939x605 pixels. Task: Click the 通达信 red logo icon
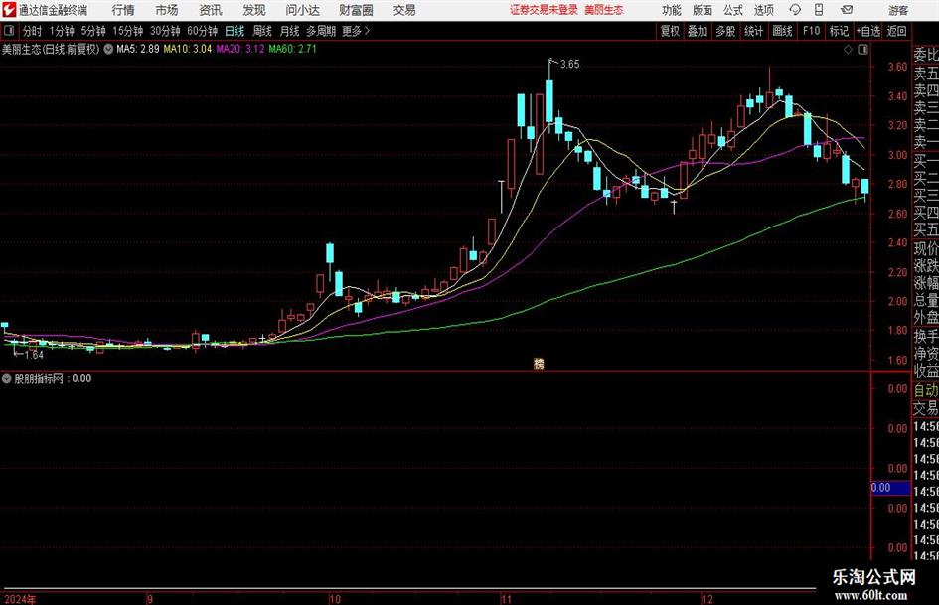point(9,10)
